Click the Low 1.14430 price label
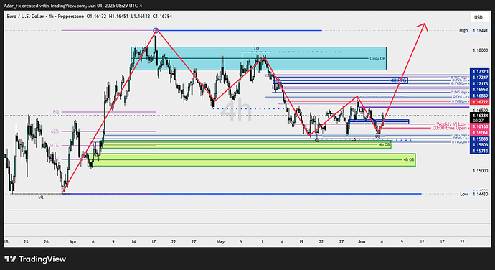 tap(473, 194)
